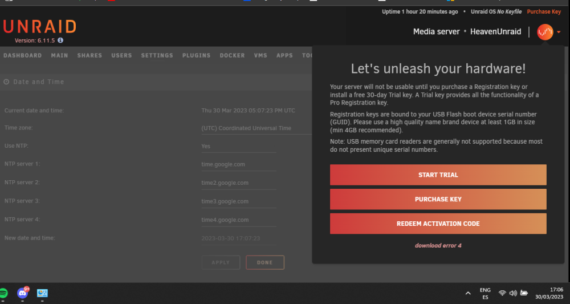The image size is (570, 304).
Task: Click the Start Trial button
Action: tap(438, 175)
